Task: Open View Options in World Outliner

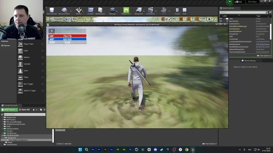Action: tap(264, 56)
